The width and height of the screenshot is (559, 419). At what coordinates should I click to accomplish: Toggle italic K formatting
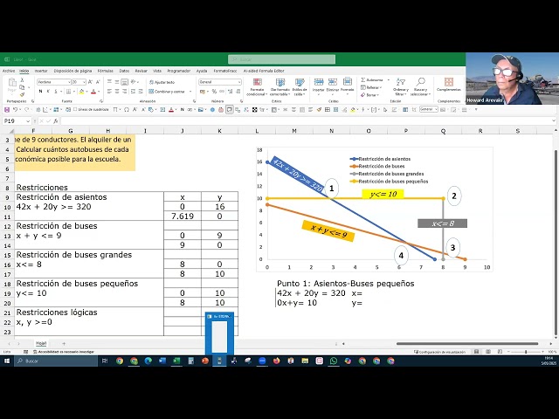49,92
